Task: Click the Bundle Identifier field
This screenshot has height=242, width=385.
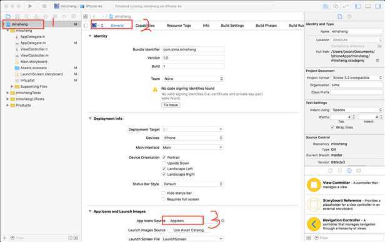Action: click(x=193, y=49)
